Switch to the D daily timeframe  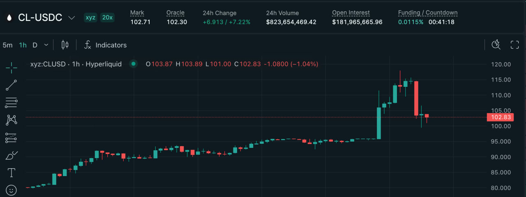[35, 45]
